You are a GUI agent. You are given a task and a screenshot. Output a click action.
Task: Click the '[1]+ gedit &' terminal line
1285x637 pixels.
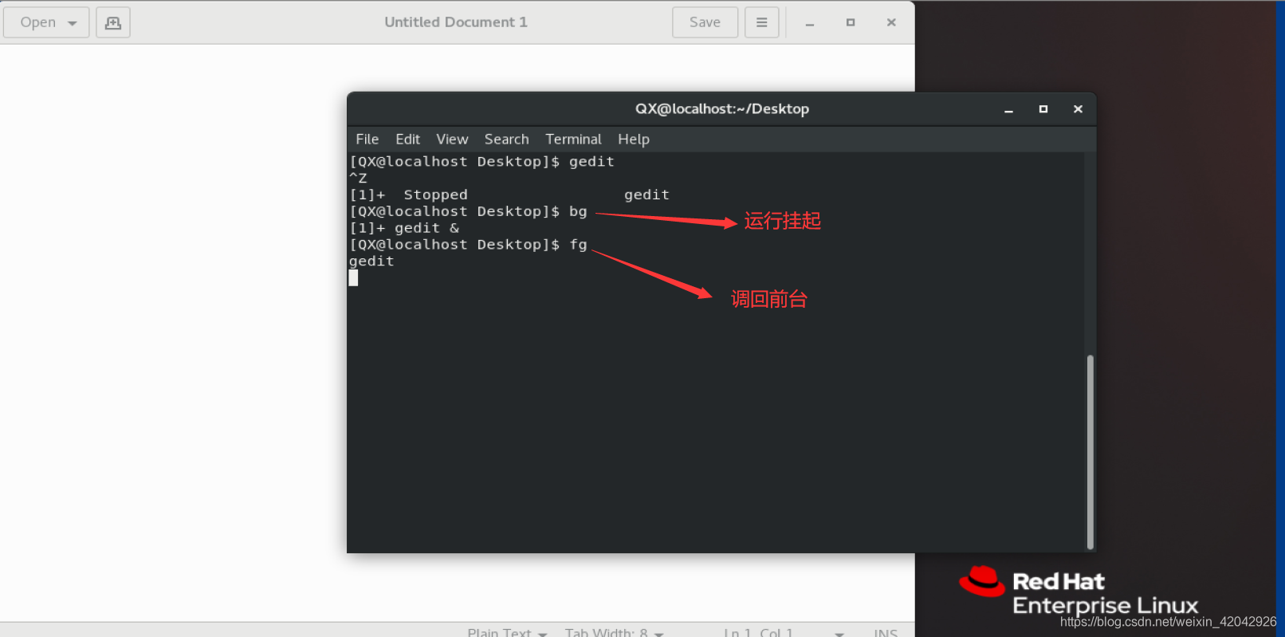point(404,228)
